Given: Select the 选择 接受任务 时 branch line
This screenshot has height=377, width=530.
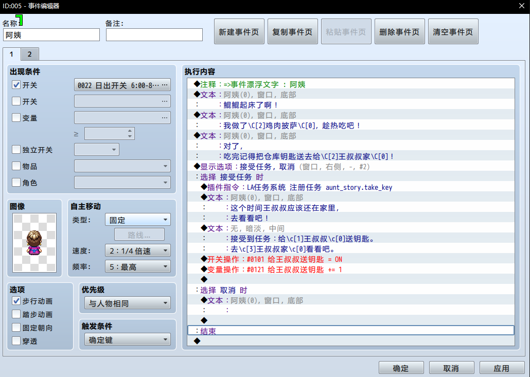Looking at the screenshot, I should click(351, 177).
